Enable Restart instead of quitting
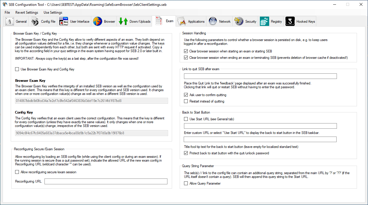Screen dimensions: 368x205 click(x=185, y=101)
